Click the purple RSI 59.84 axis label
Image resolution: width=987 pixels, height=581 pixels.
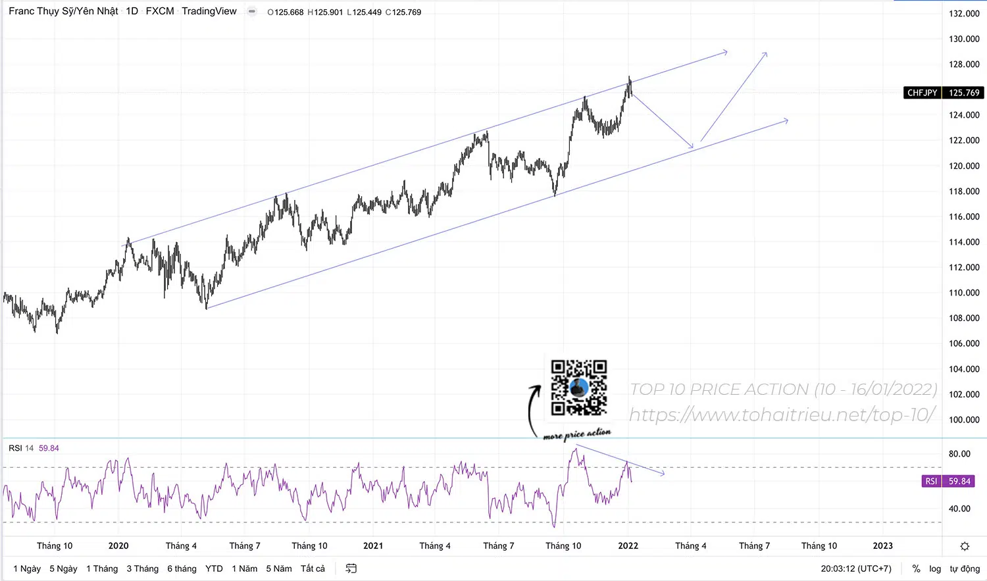click(x=948, y=481)
